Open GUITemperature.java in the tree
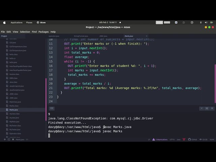The width and height of the screenshot is (216, 162). click(x=18, y=50)
